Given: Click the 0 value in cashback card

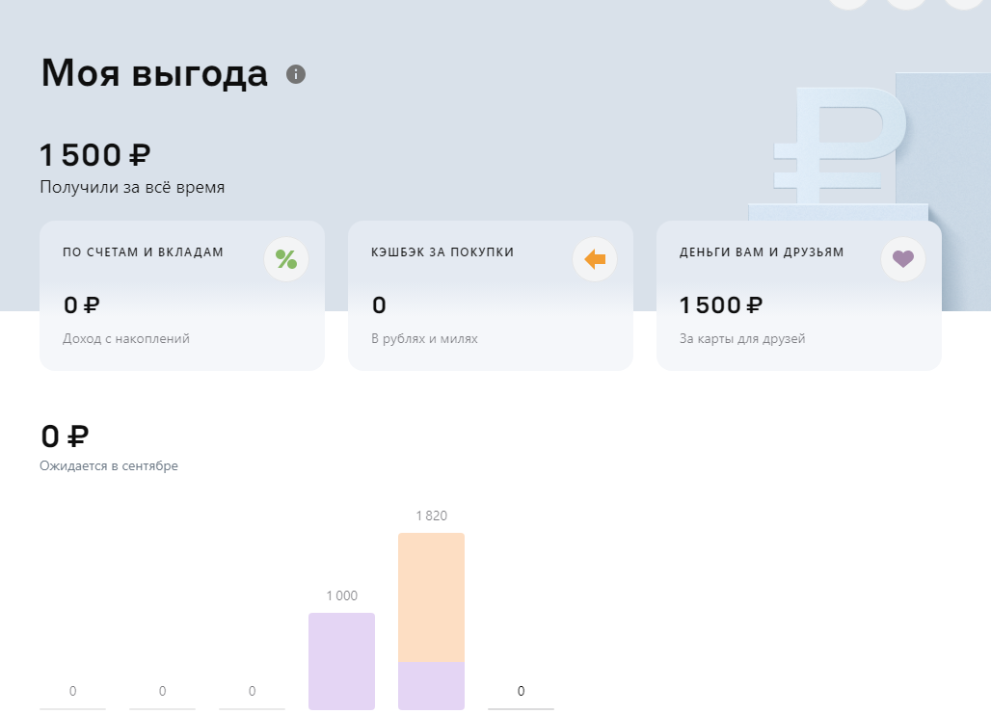Looking at the screenshot, I should (377, 304).
